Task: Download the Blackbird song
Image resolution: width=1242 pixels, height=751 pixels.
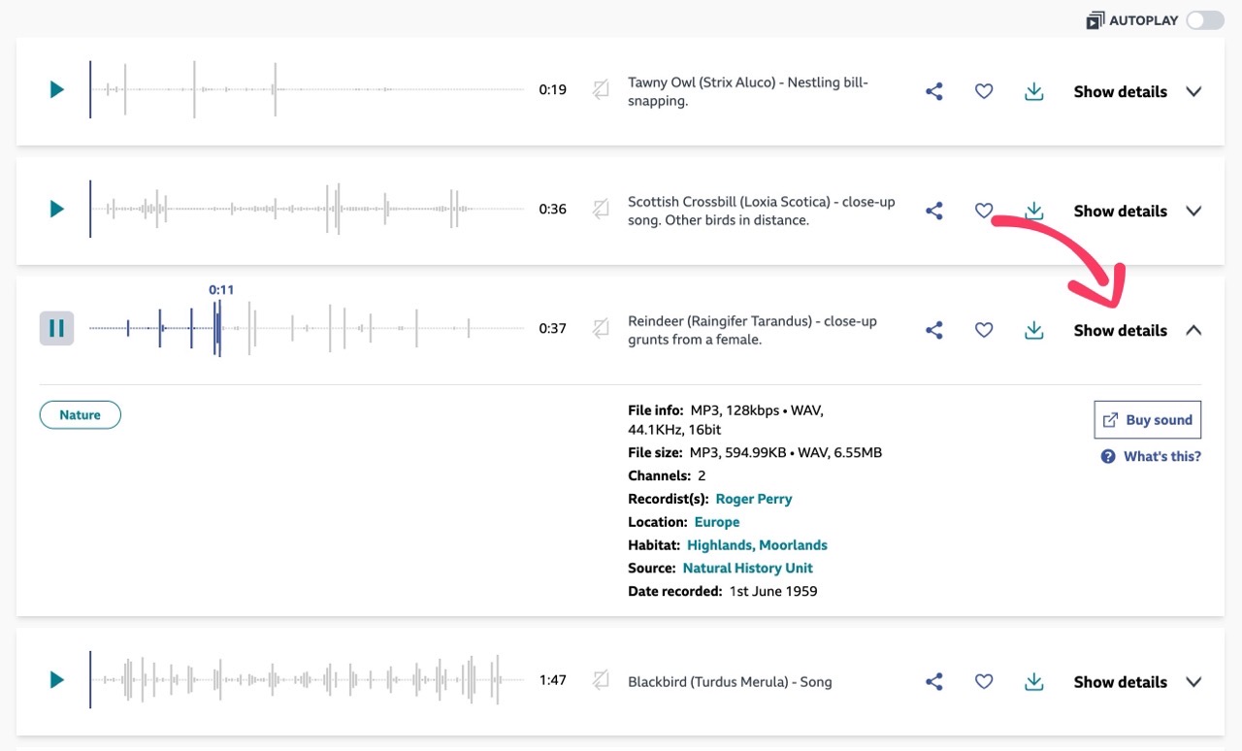Action: click(1033, 681)
